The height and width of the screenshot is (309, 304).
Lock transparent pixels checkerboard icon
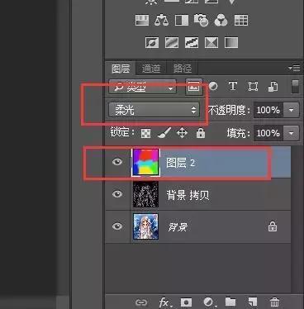pos(145,134)
